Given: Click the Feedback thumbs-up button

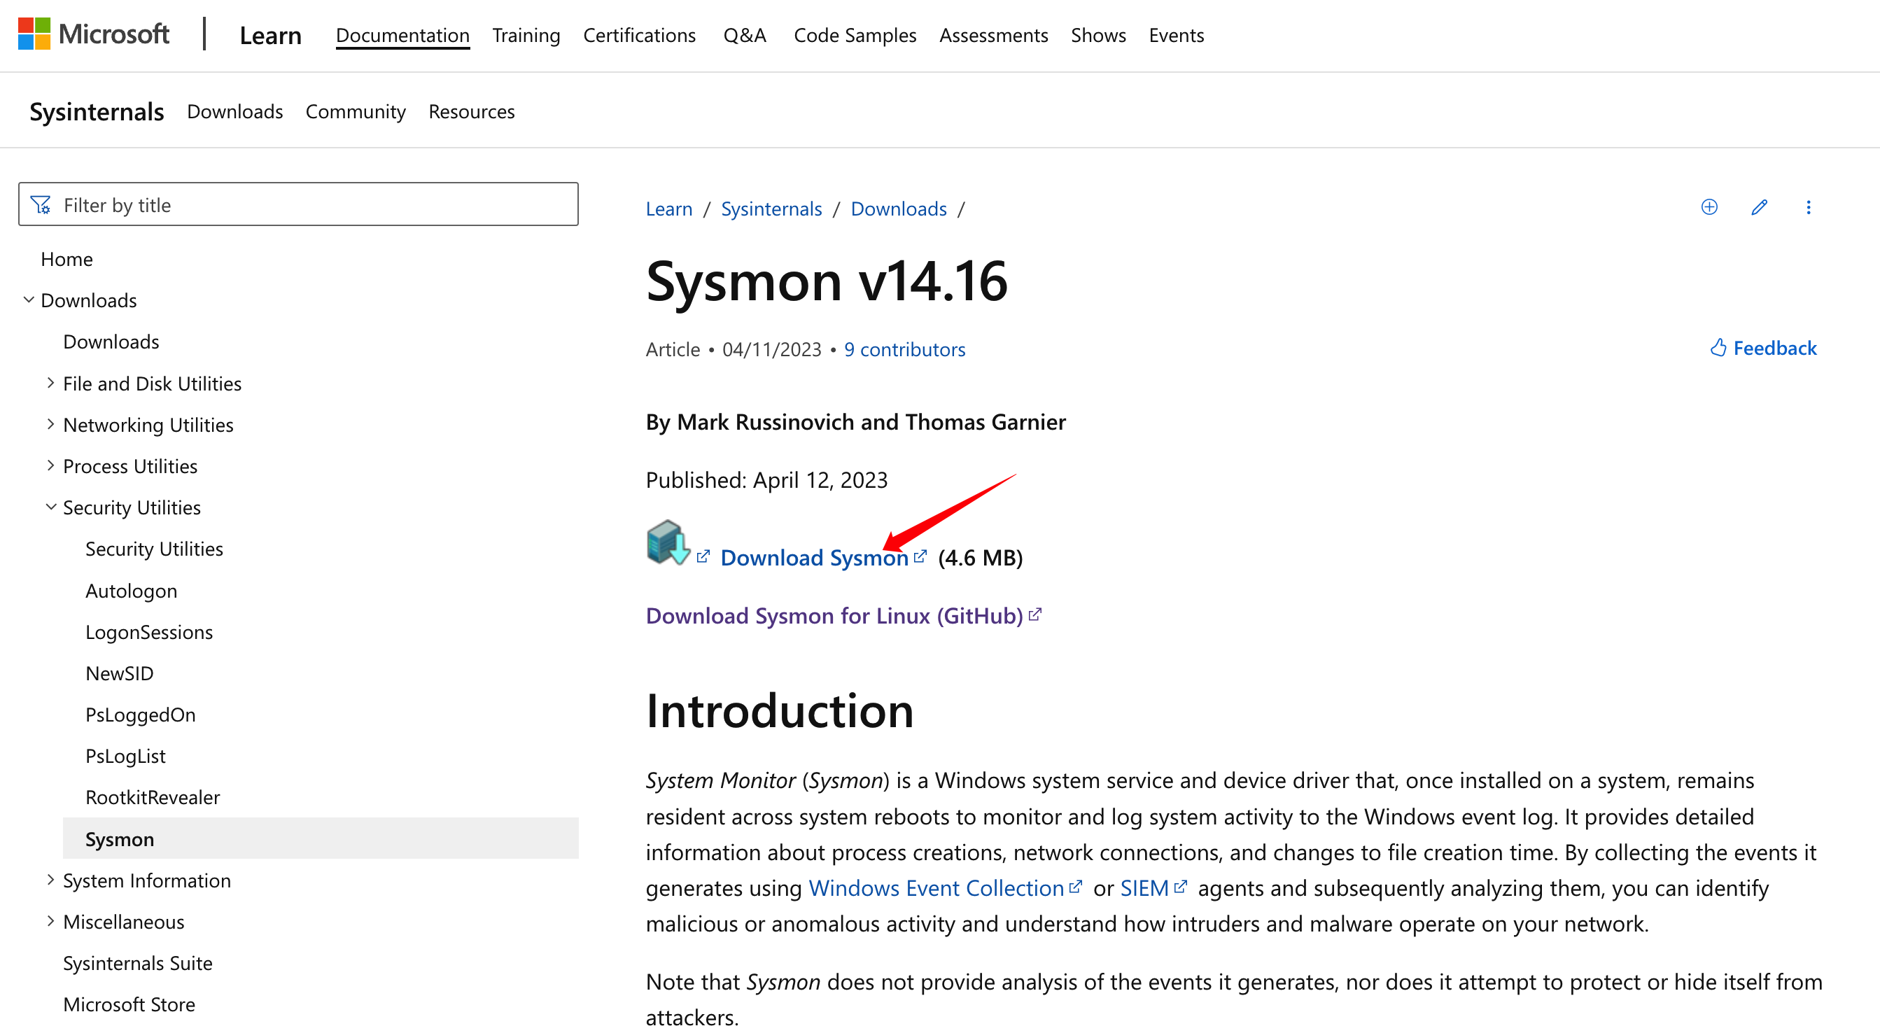Looking at the screenshot, I should [1762, 348].
